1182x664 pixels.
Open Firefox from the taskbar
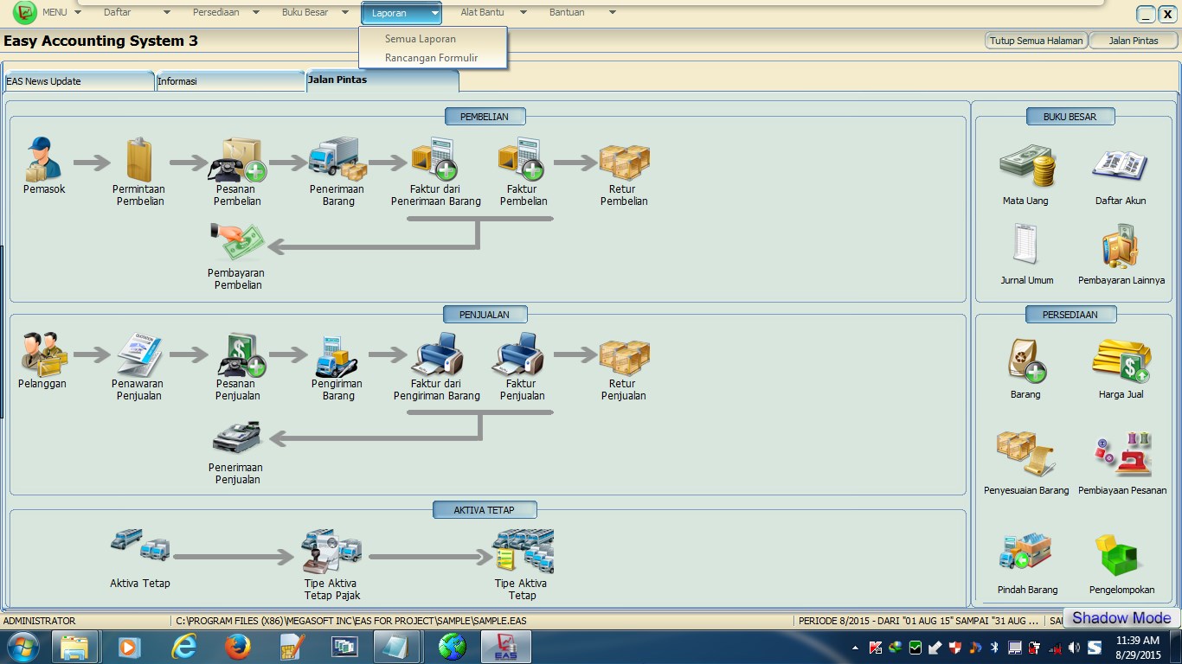click(x=238, y=647)
